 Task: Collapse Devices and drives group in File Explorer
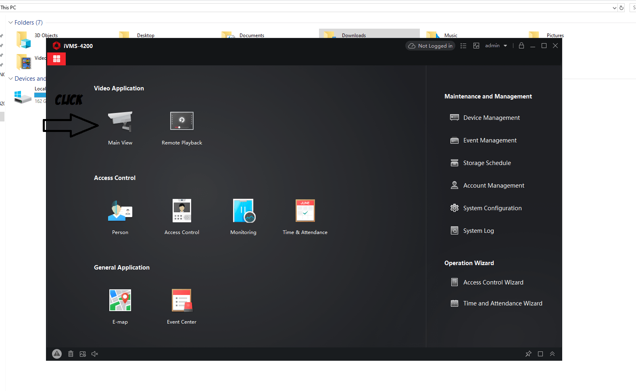click(x=10, y=79)
